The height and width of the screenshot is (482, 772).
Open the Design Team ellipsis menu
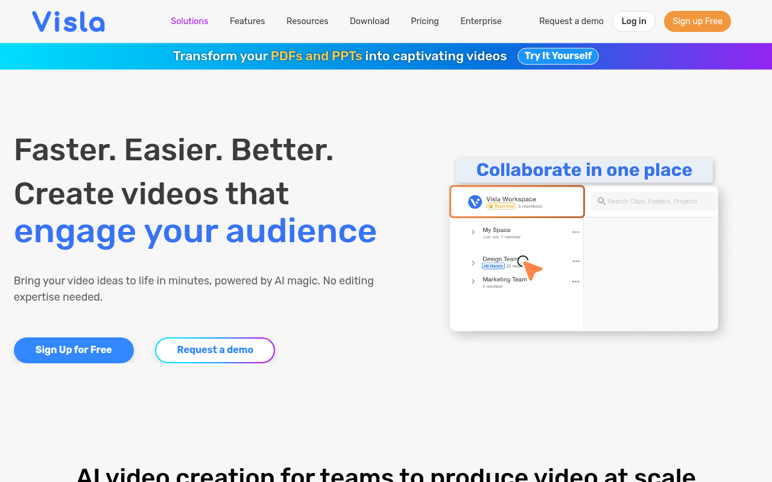coord(575,261)
